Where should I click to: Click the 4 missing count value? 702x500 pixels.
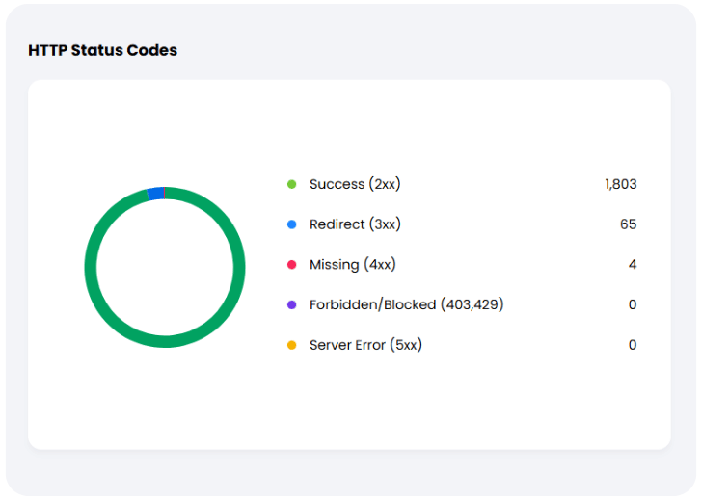coord(633,265)
